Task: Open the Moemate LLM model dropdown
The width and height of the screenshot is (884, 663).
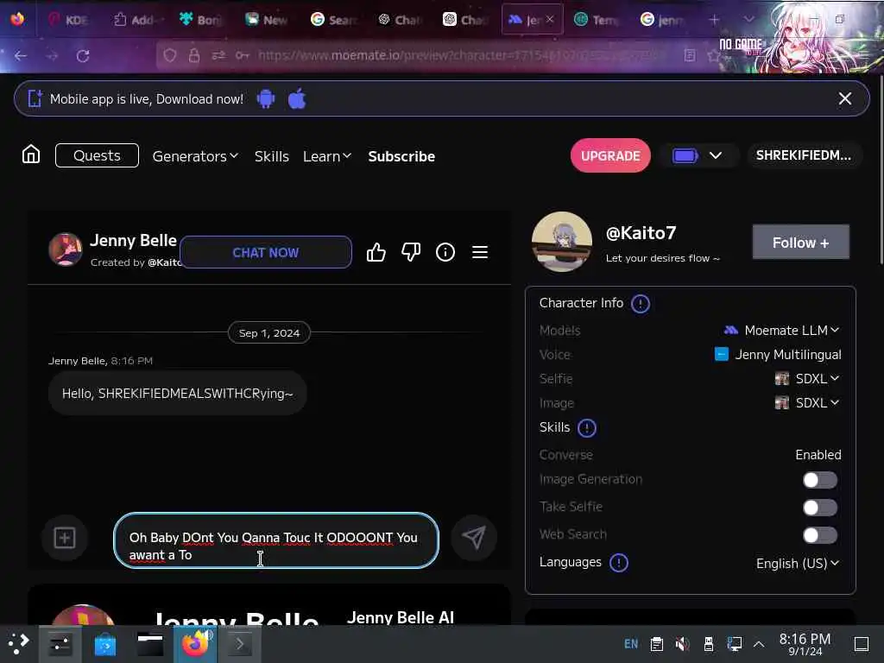Action: 781,331
